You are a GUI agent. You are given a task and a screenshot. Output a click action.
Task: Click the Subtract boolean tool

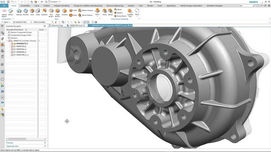click(x=44, y=12)
